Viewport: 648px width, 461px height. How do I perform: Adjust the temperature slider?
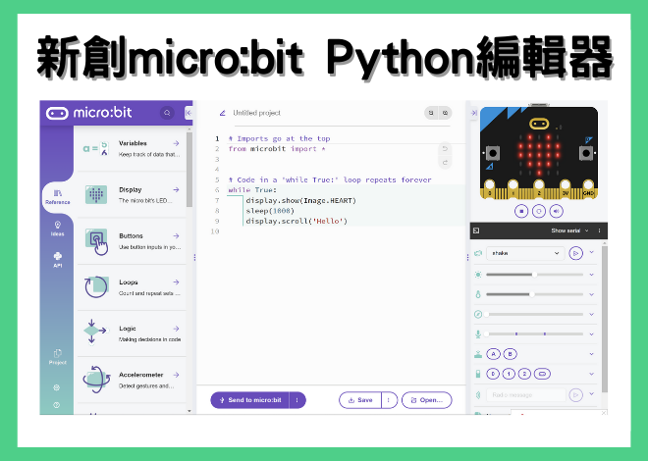click(534, 294)
